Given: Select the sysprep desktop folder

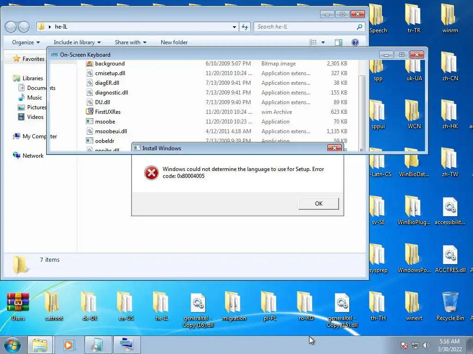Looking at the screenshot, I should coord(378,258).
